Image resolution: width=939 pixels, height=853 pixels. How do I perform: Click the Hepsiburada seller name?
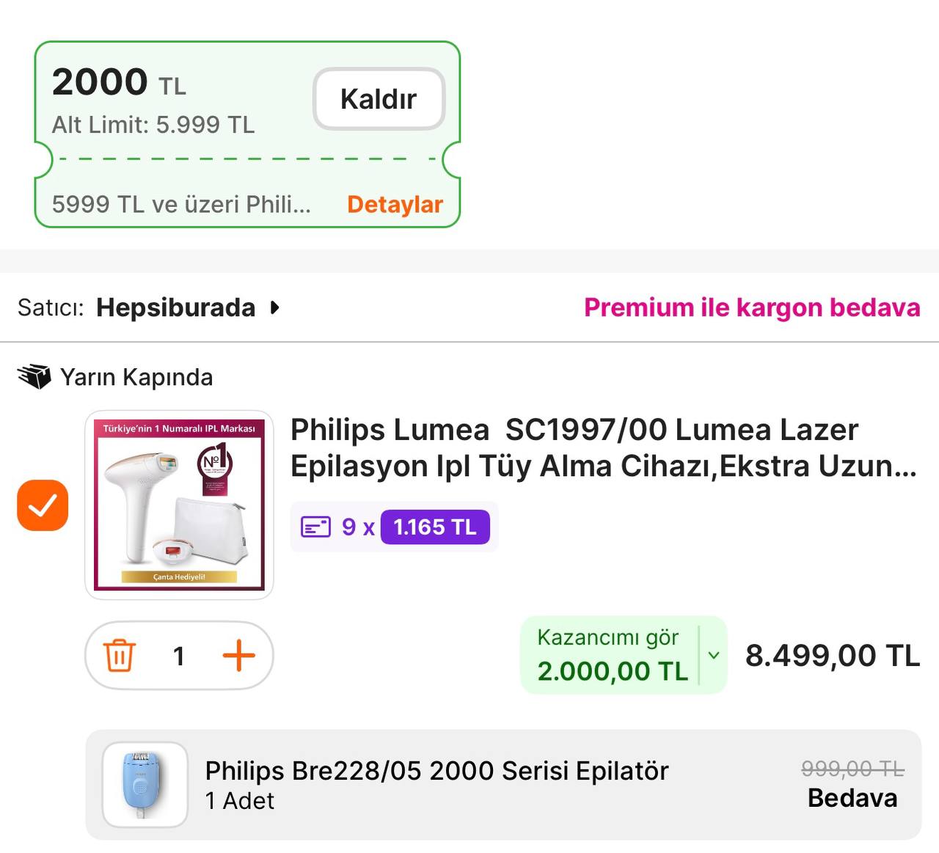tap(175, 307)
